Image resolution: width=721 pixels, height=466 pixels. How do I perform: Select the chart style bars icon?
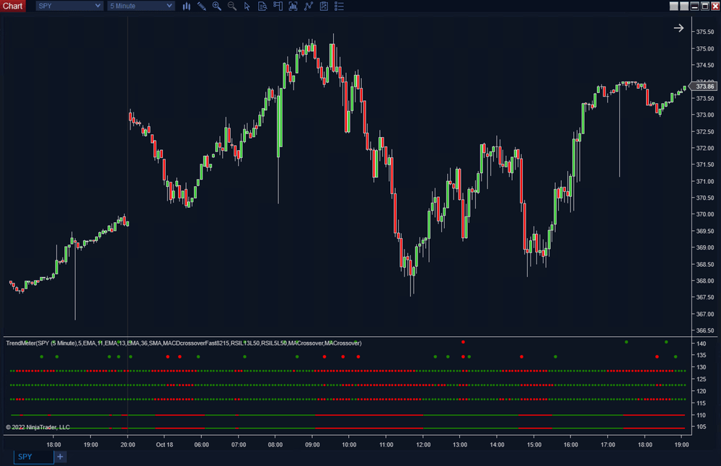tap(186, 6)
